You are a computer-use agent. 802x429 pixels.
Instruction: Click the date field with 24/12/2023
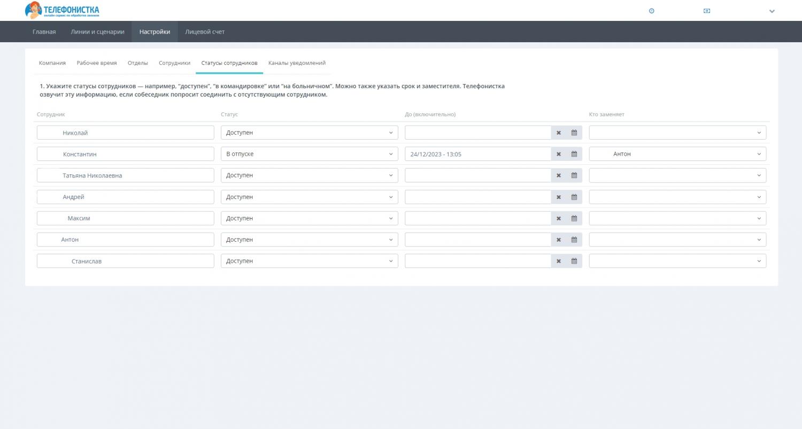(477, 154)
